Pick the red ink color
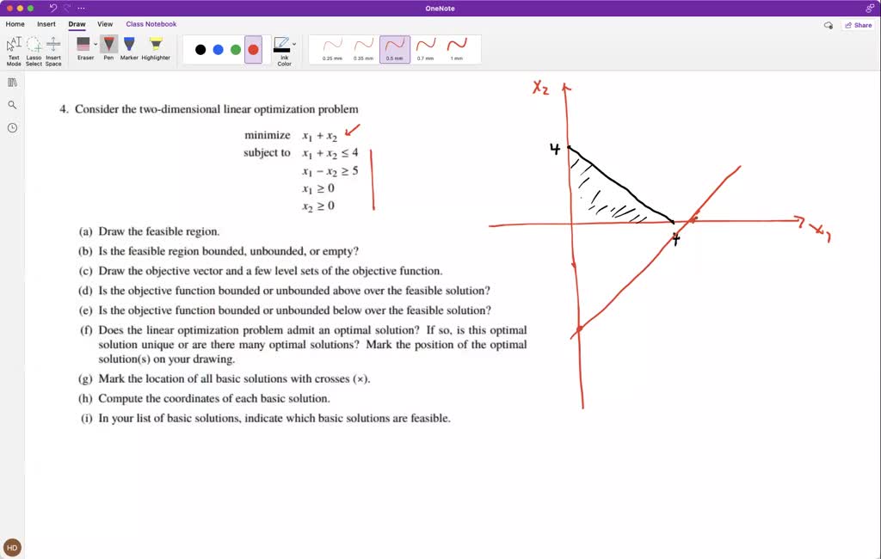Viewport: 881px width, 559px height. point(254,49)
